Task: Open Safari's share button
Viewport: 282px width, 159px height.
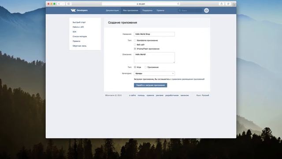Action: click(222, 4)
